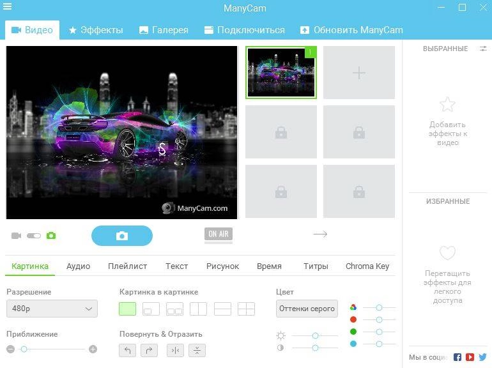Adjust the brightness slider
The height and width of the screenshot is (368, 492).
pyautogui.click(x=315, y=335)
